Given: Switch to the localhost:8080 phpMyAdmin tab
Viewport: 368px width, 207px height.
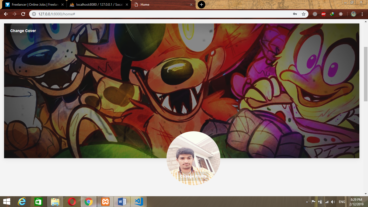Looking at the screenshot, I should (99, 5).
